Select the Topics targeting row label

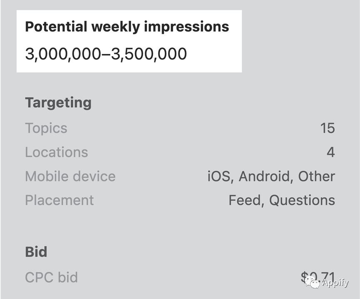pos(46,128)
